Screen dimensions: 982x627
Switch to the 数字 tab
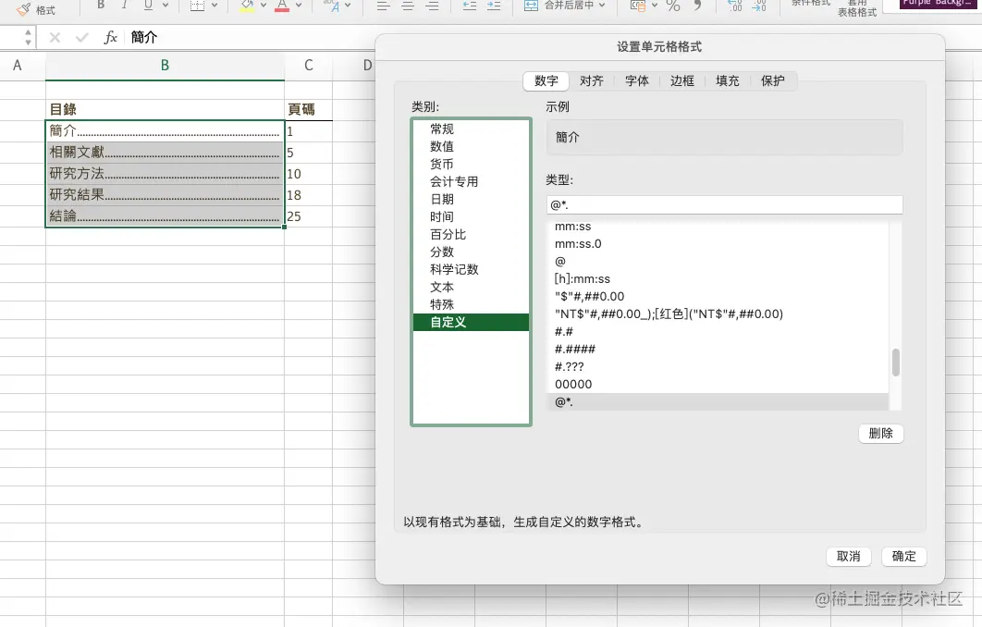(x=546, y=80)
